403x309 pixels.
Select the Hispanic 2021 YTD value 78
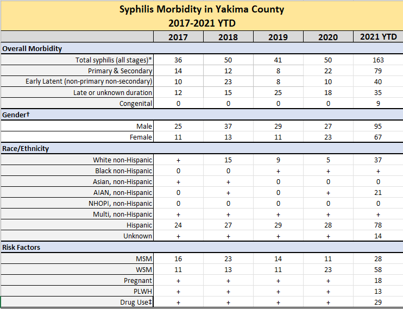[378, 225]
